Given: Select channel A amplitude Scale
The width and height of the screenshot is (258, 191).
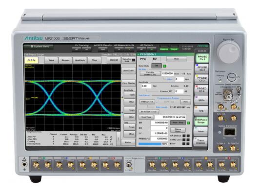Looking at the screenshot, I should pyautogui.click(x=130, y=95).
